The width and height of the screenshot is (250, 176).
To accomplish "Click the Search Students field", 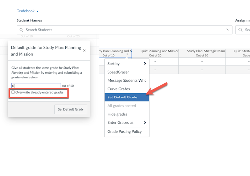I will [125, 30].
